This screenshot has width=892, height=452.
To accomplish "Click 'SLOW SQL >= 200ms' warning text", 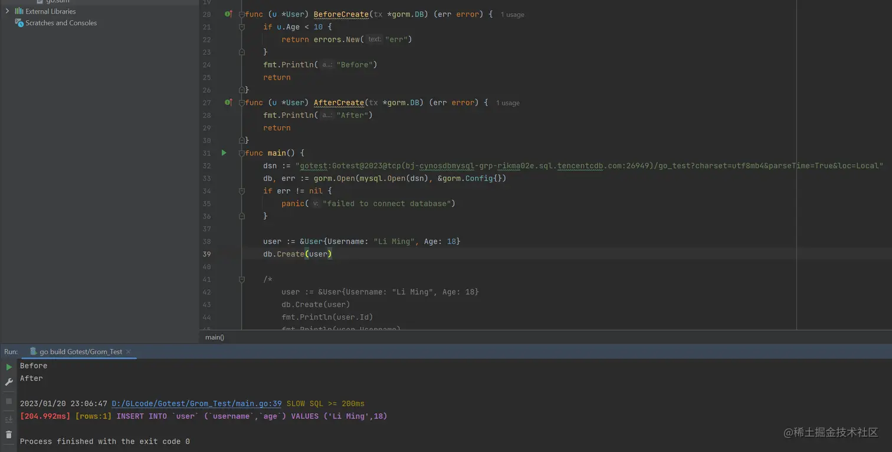I will pyautogui.click(x=326, y=404).
